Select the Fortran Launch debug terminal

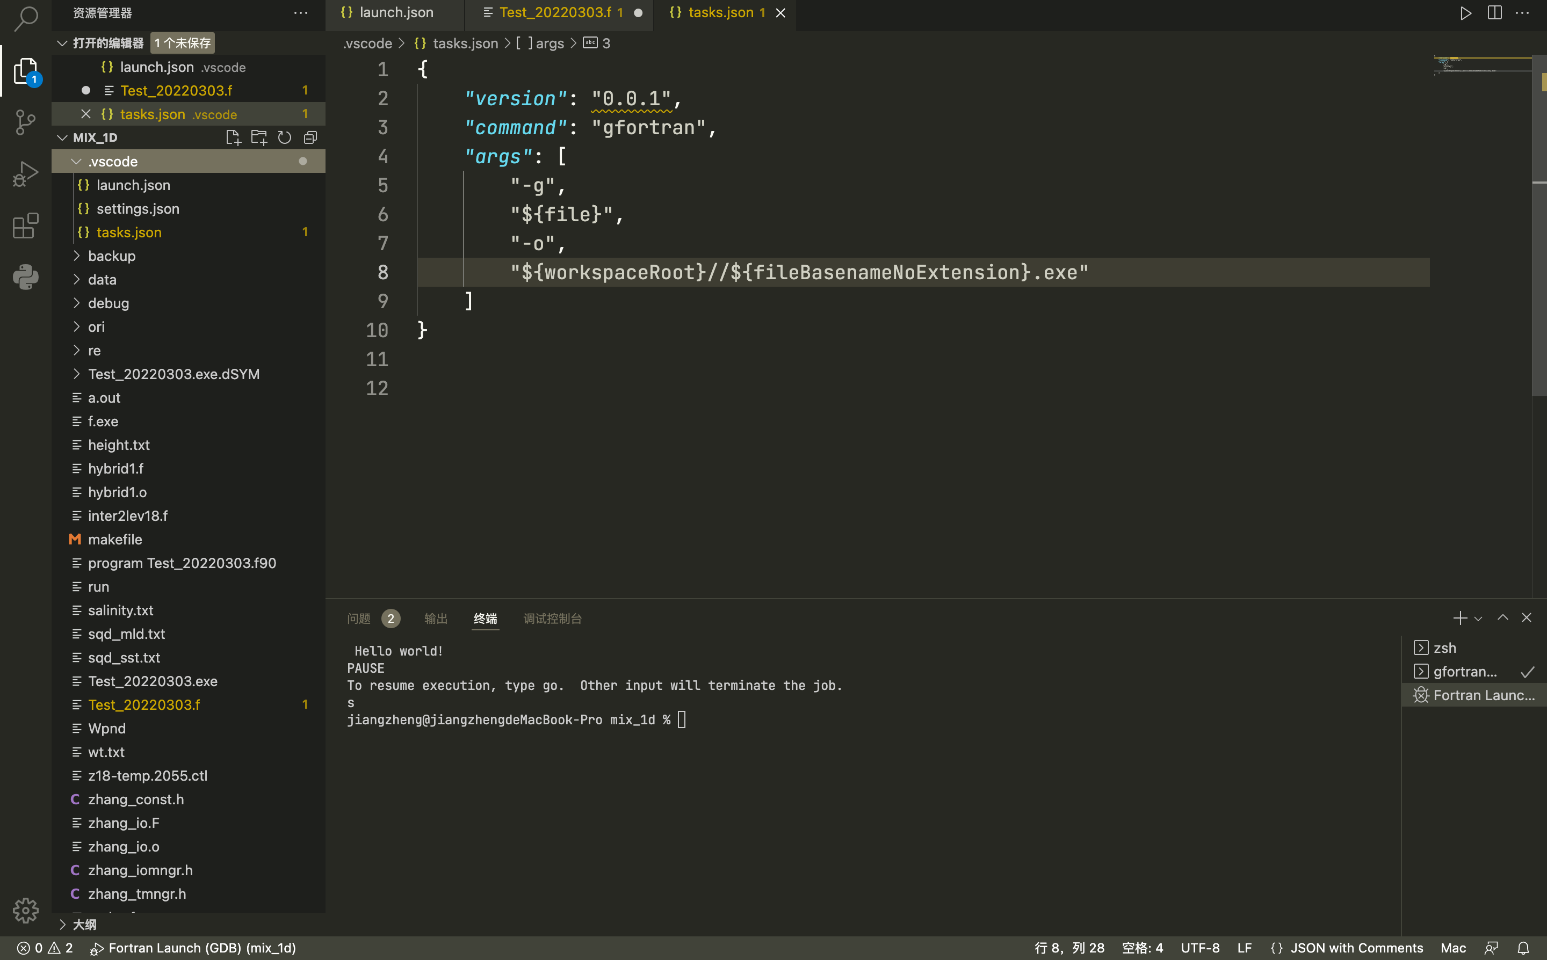click(x=1473, y=695)
